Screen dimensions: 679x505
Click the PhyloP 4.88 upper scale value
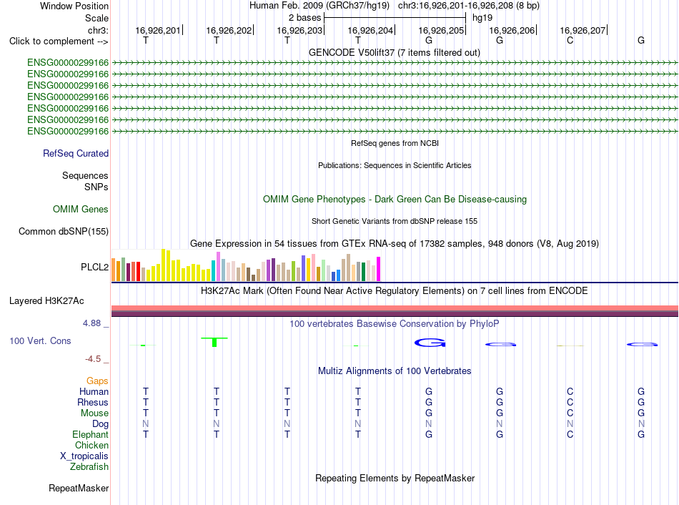(x=91, y=323)
